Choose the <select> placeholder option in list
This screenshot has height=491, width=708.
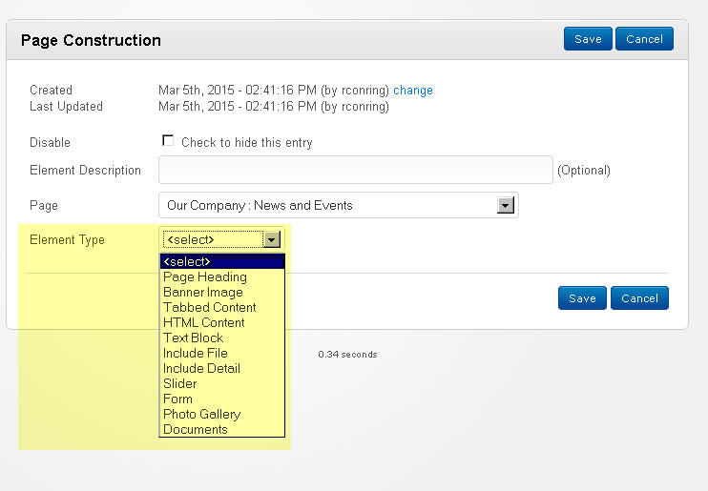[x=221, y=261]
